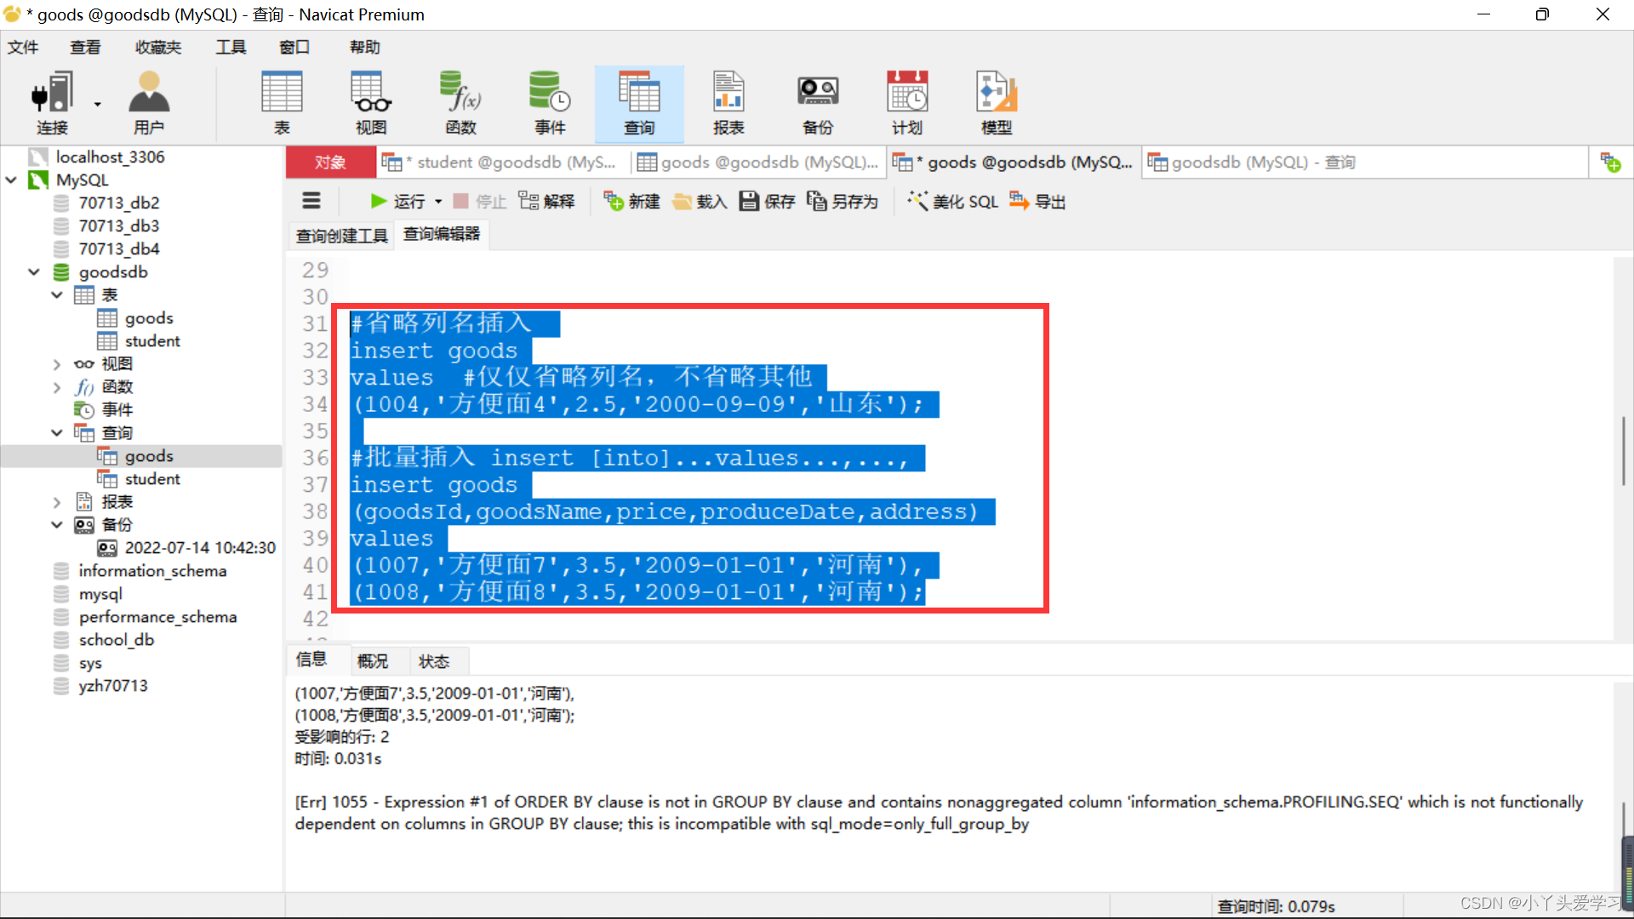Open the Model (模型) toolbar icon
Viewport: 1634px width, 919px height.
click(x=997, y=103)
